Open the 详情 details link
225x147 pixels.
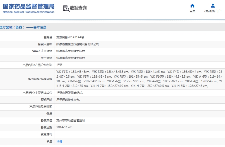click(59, 142)
